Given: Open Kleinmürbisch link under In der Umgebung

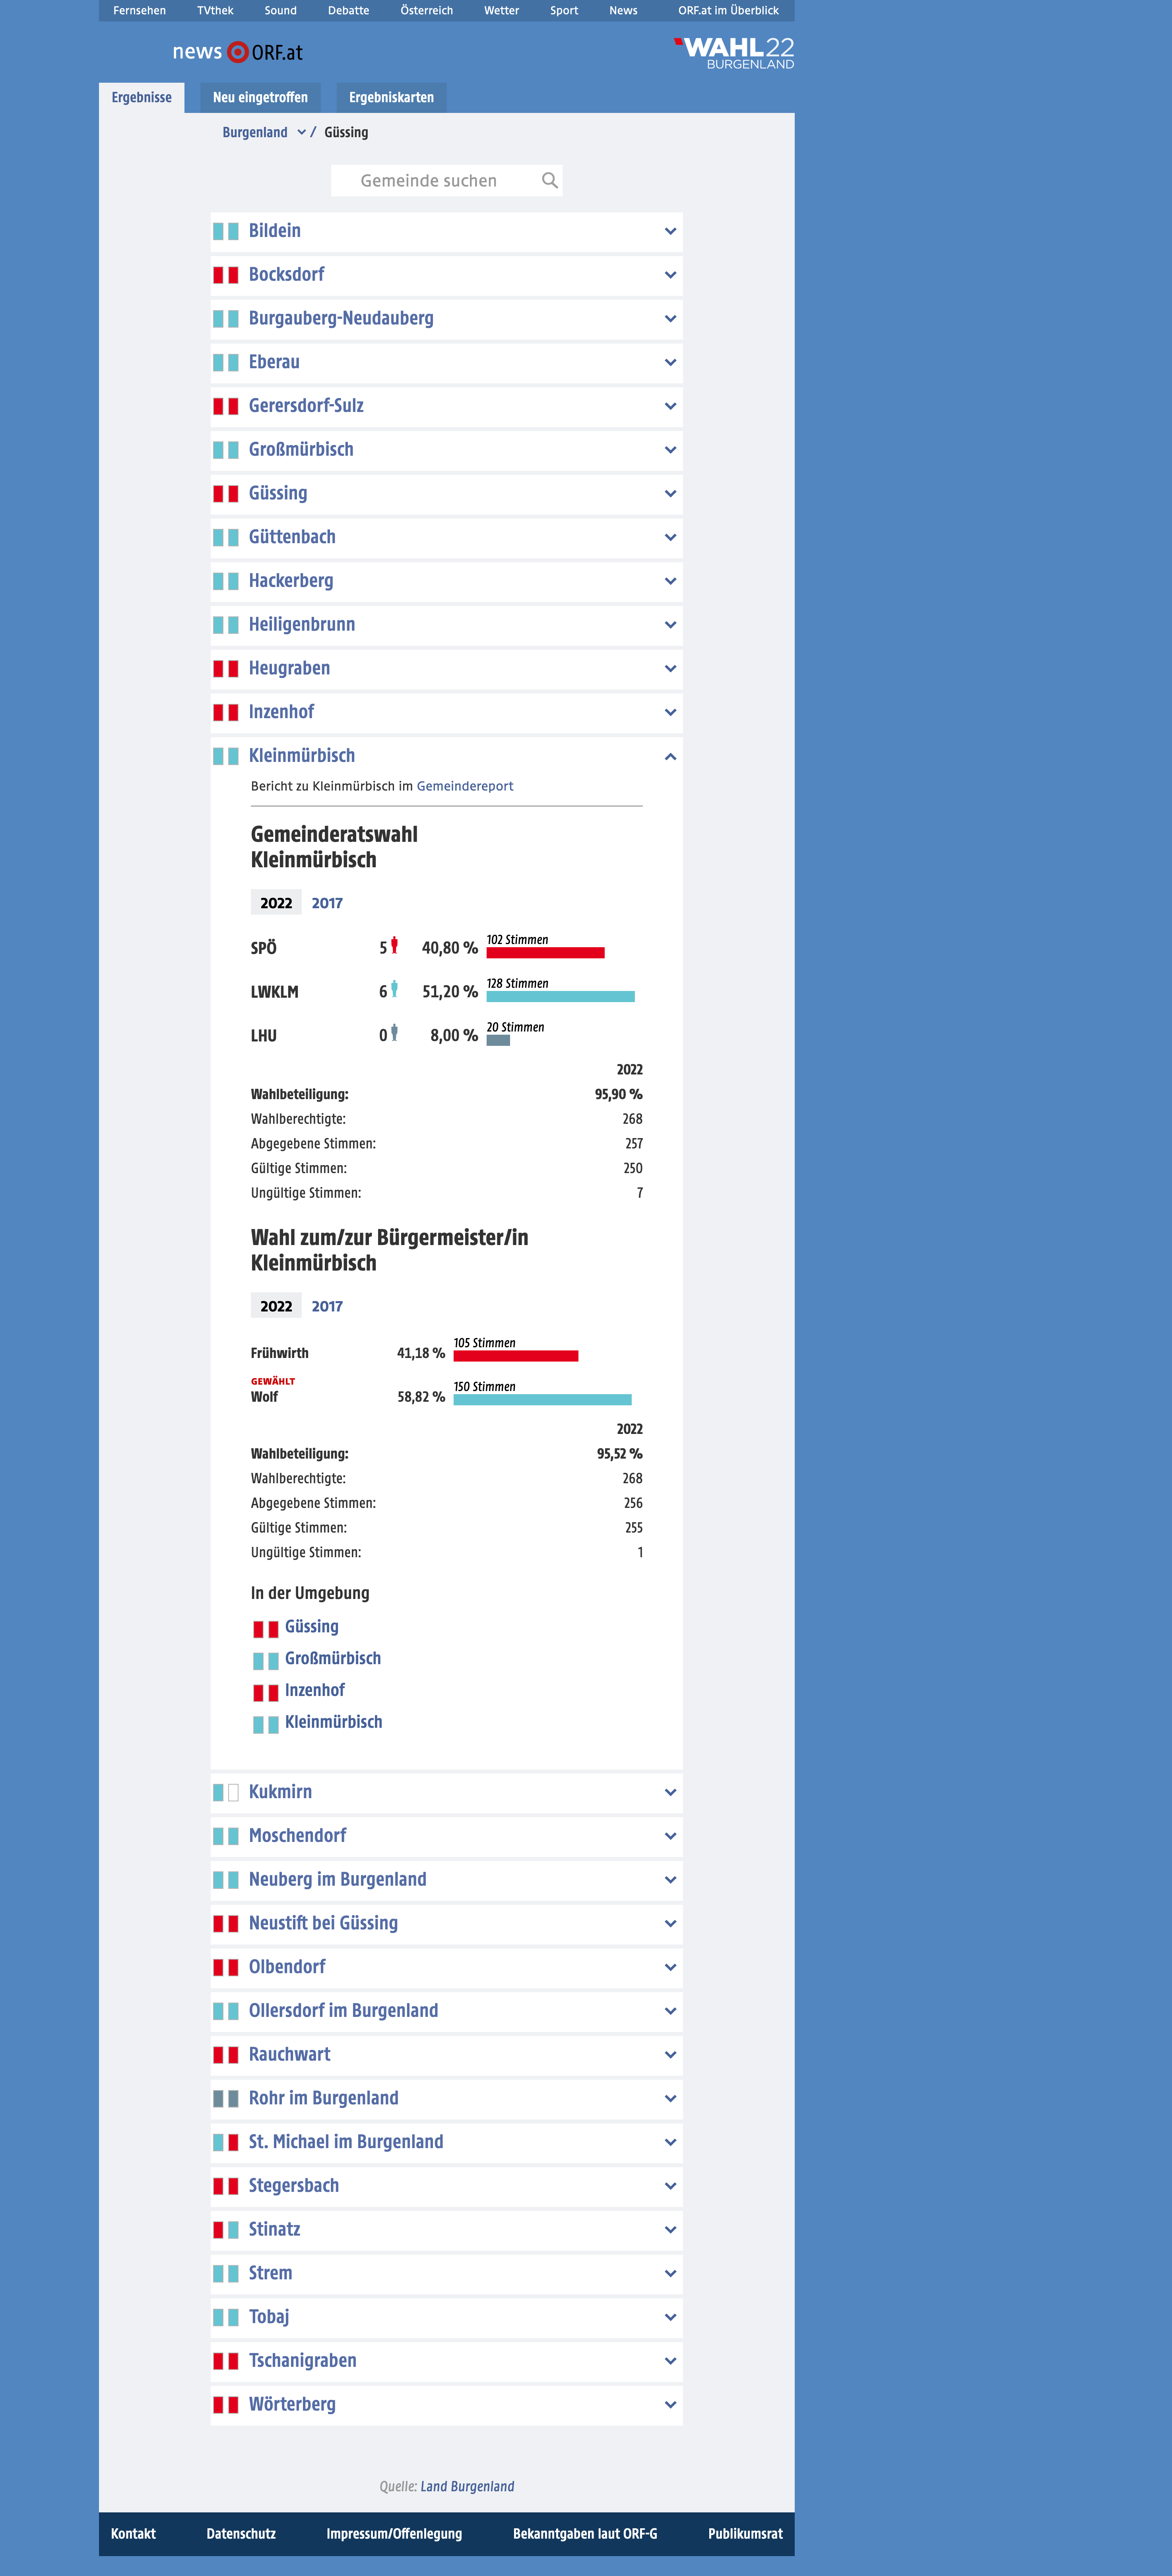Looking at the screenshot, I should 333,1722.
